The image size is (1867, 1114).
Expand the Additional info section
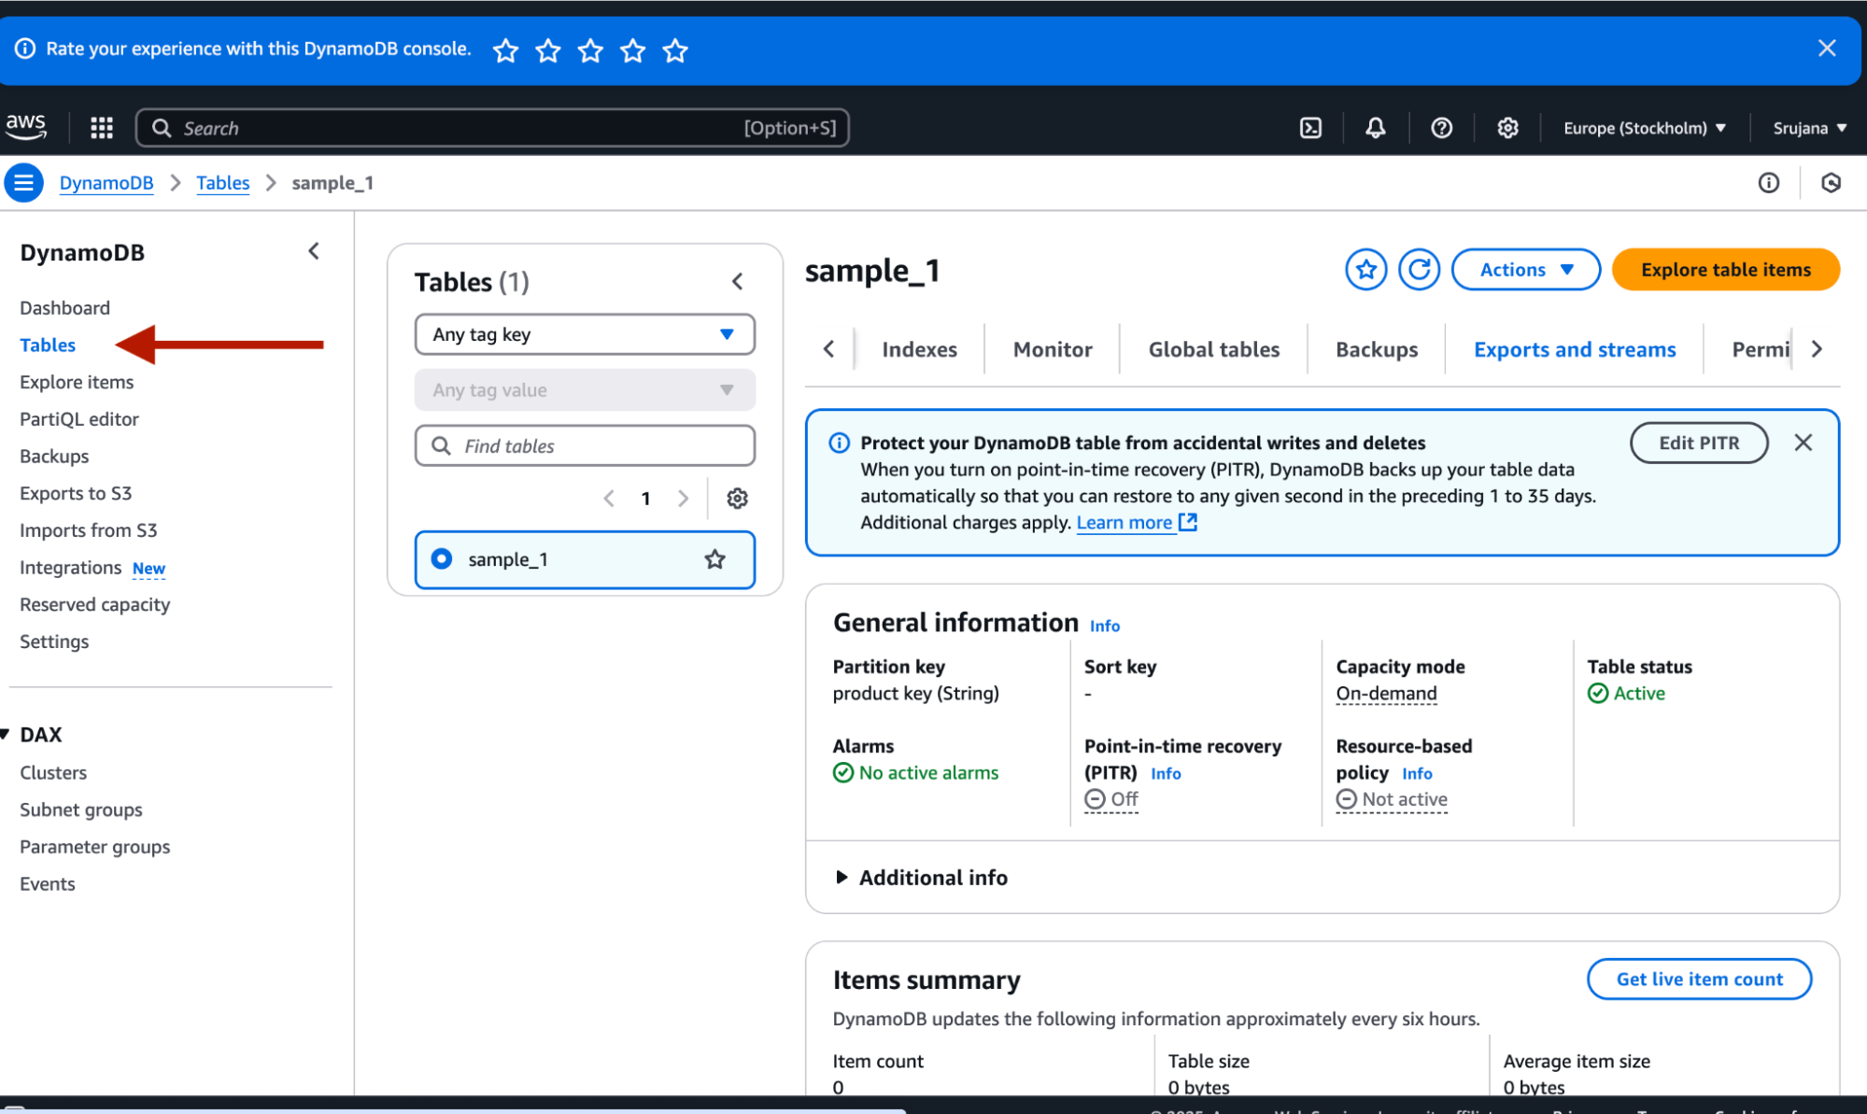pos(921,878)
